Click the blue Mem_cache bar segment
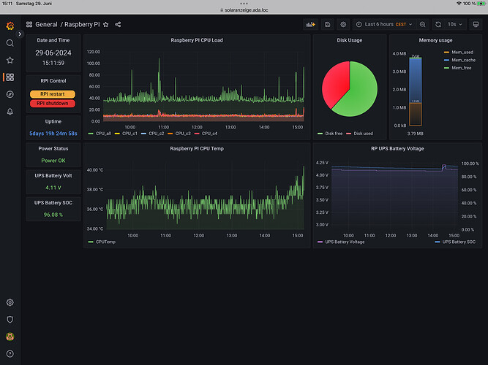The width and height of the screenshot is (488, 365). tap(415, 80)
